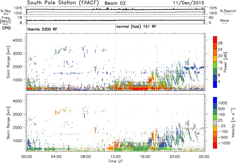Click the '08:00' time axis tick label
This screenshot has width=236, height=163.
pyautogui.click(x=86, y=157)
